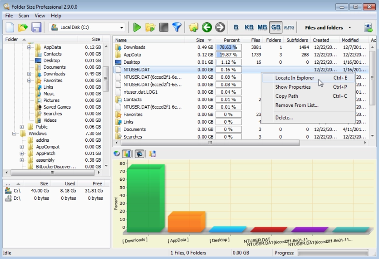This screenshot has width=379, height=259.
Task: Switch to the pie chart view
Action: click(117, 154)
